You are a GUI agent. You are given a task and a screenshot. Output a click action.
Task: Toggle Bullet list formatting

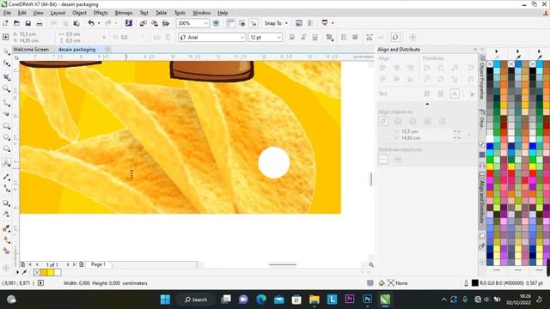click(344, 37)
